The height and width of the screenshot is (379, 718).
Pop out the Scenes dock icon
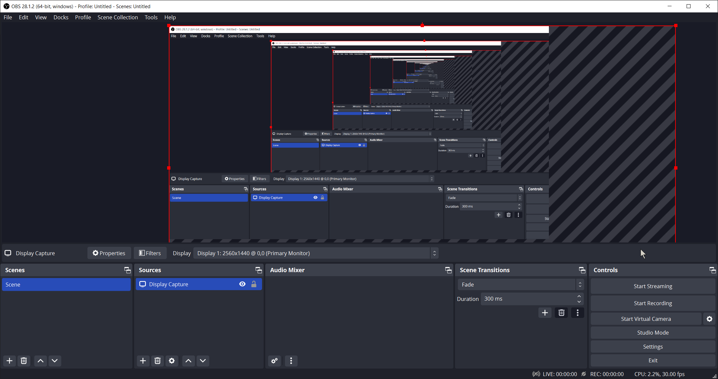[x=127, y=270]
